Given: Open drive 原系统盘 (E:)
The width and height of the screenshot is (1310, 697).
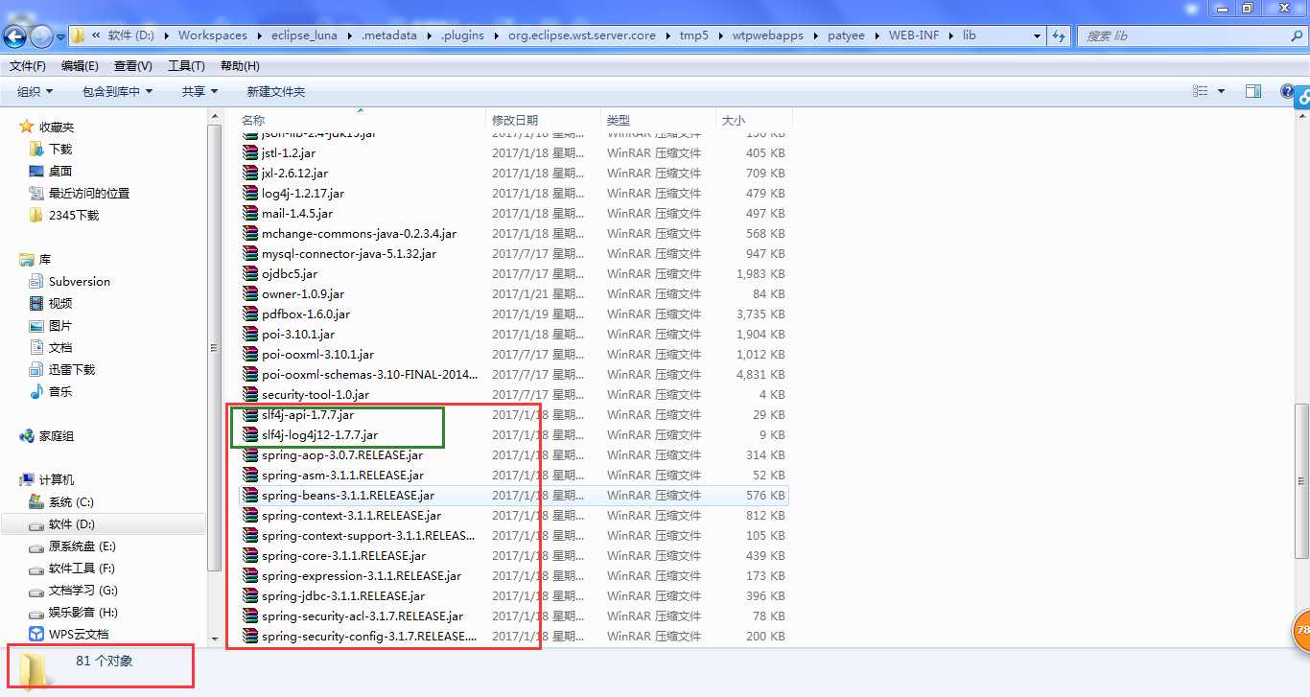Looking at the screenshot, I should pyautogui.click(x=82, y=546).
